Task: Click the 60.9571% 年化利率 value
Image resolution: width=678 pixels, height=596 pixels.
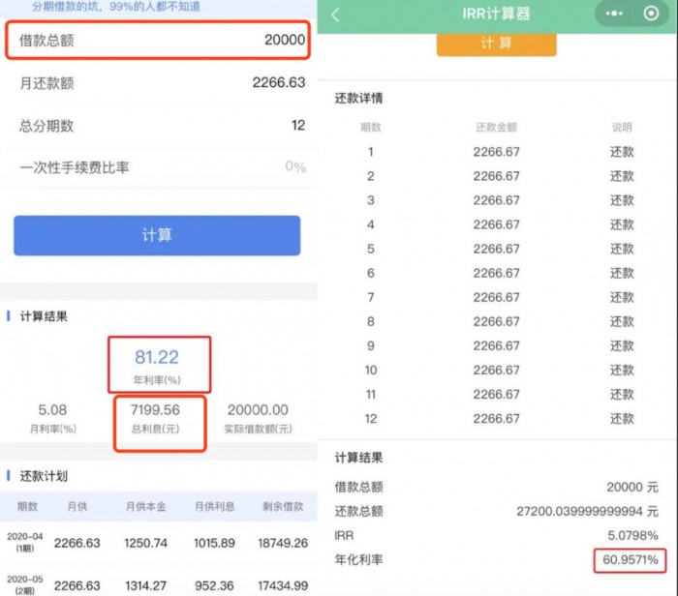Action: pyautogui.click(x=630, y=560)
